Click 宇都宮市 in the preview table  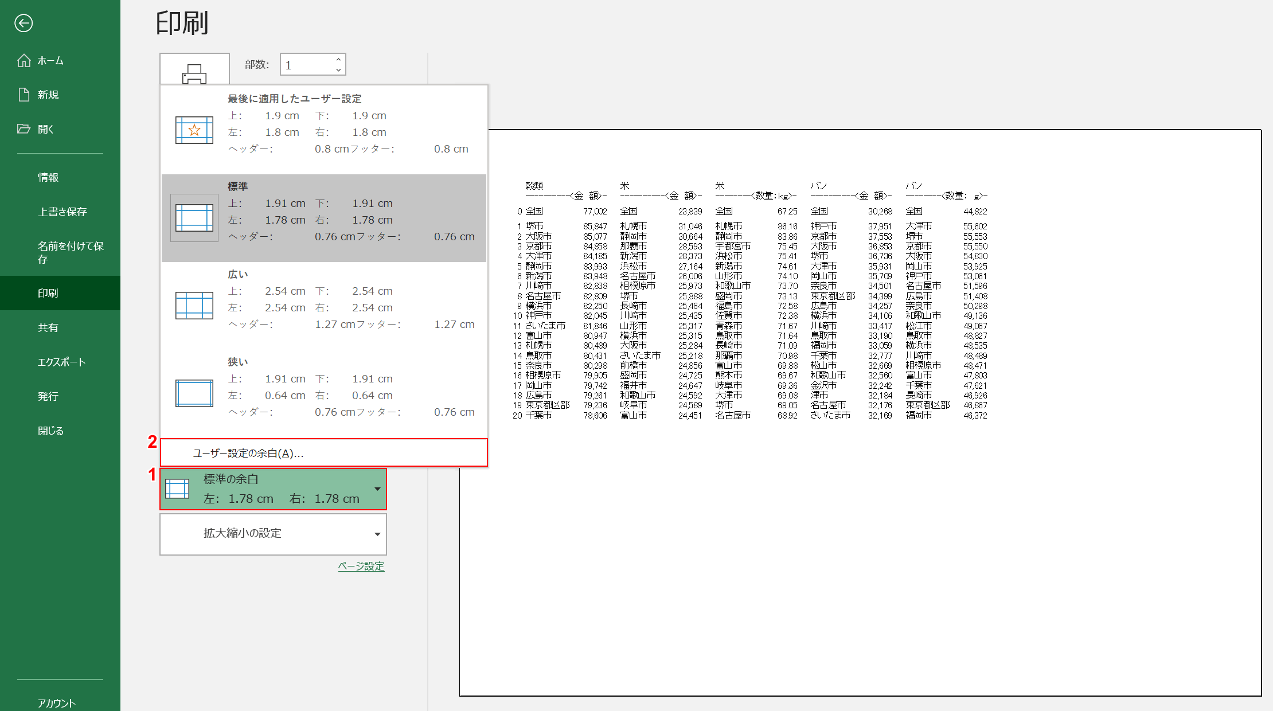733,246
